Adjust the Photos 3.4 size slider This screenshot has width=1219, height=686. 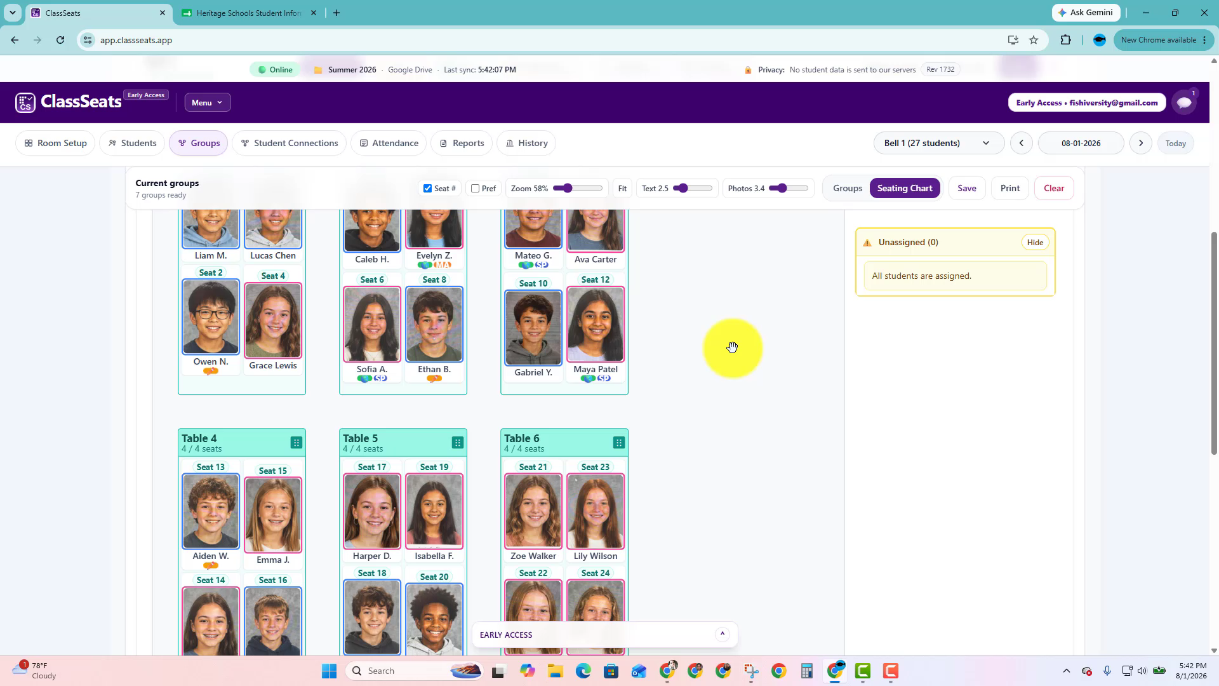[788, 188]
